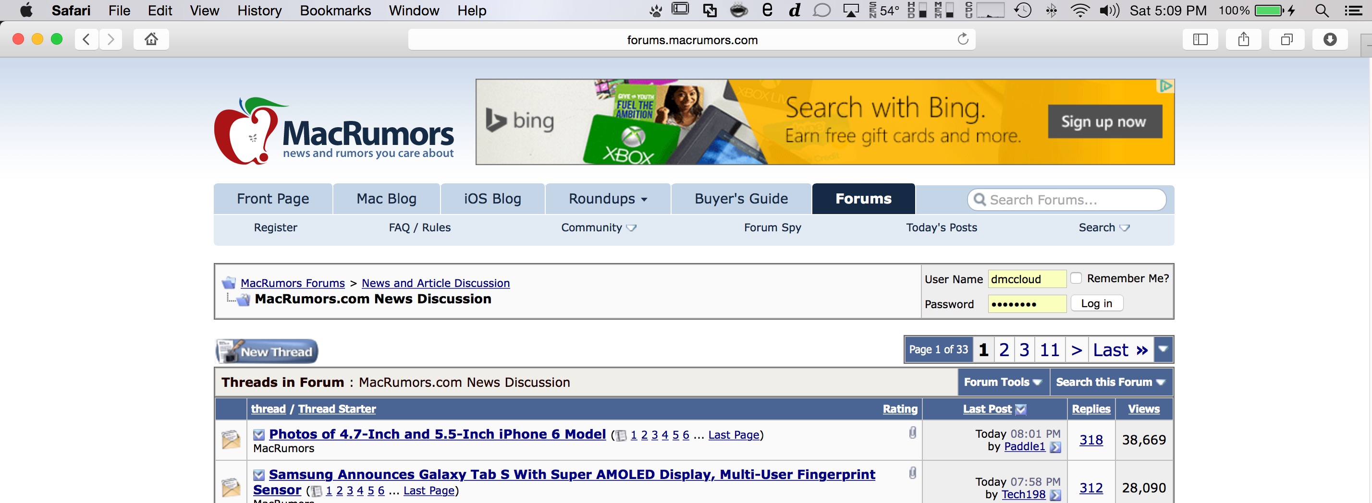Click the paw print menu bar icon
This screenshot has height=503, width=1372.
tap(656, 11)
